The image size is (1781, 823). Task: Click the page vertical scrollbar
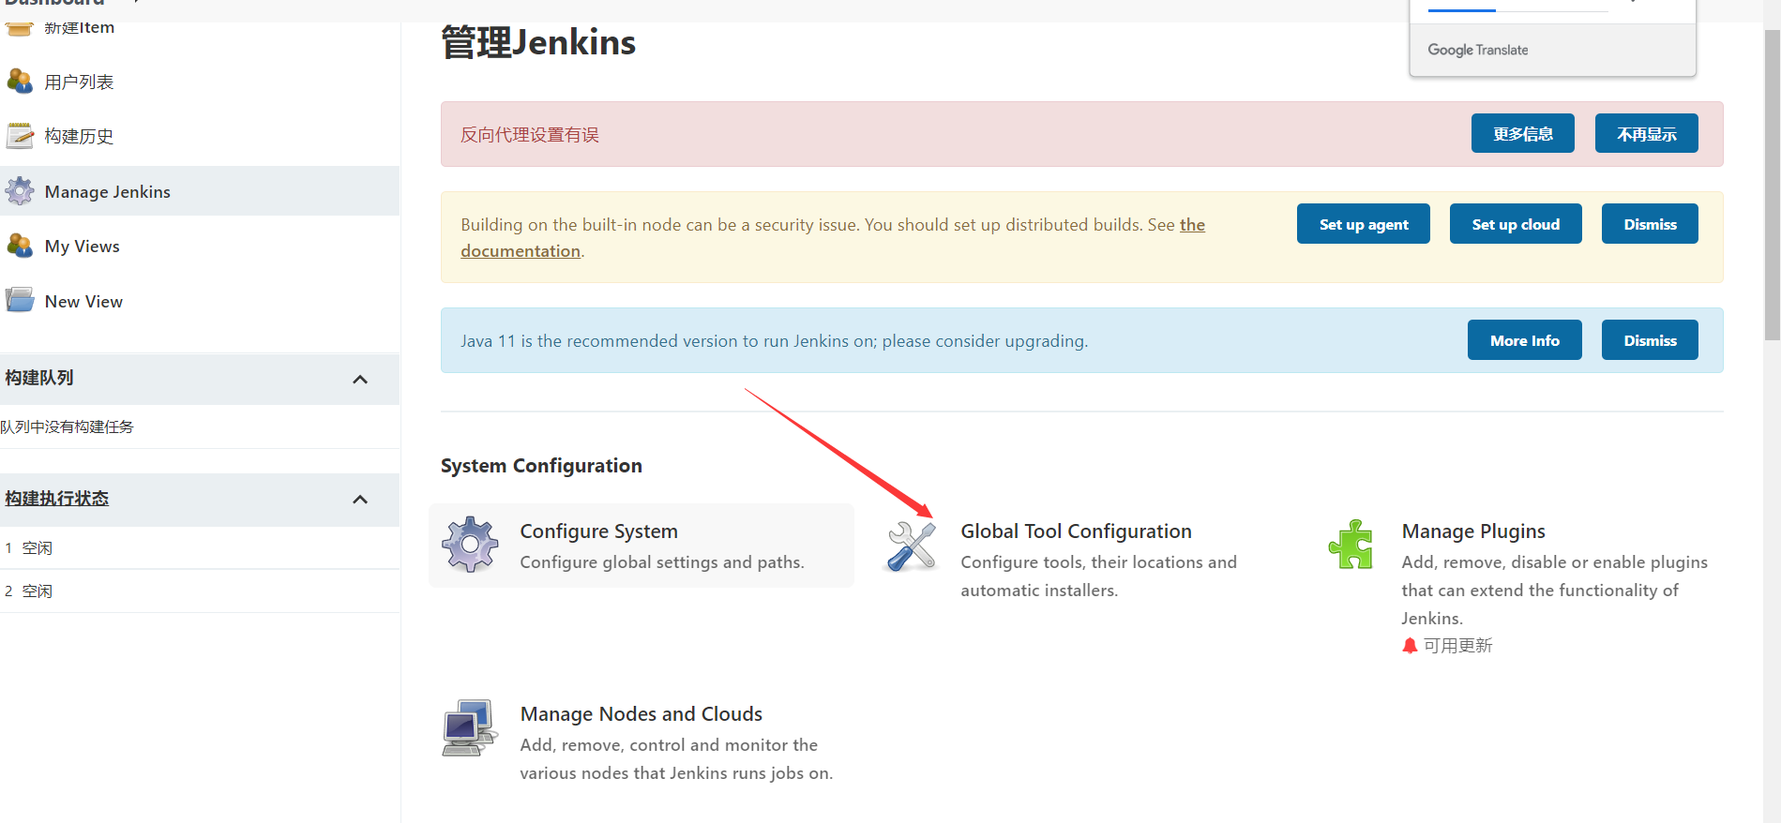tap(1772, 185)
